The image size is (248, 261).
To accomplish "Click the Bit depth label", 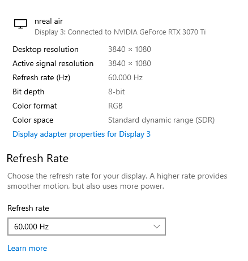I will 28,92.
